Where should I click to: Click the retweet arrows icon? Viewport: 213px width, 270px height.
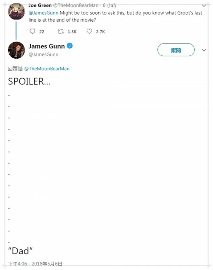[x=61, y=31]
